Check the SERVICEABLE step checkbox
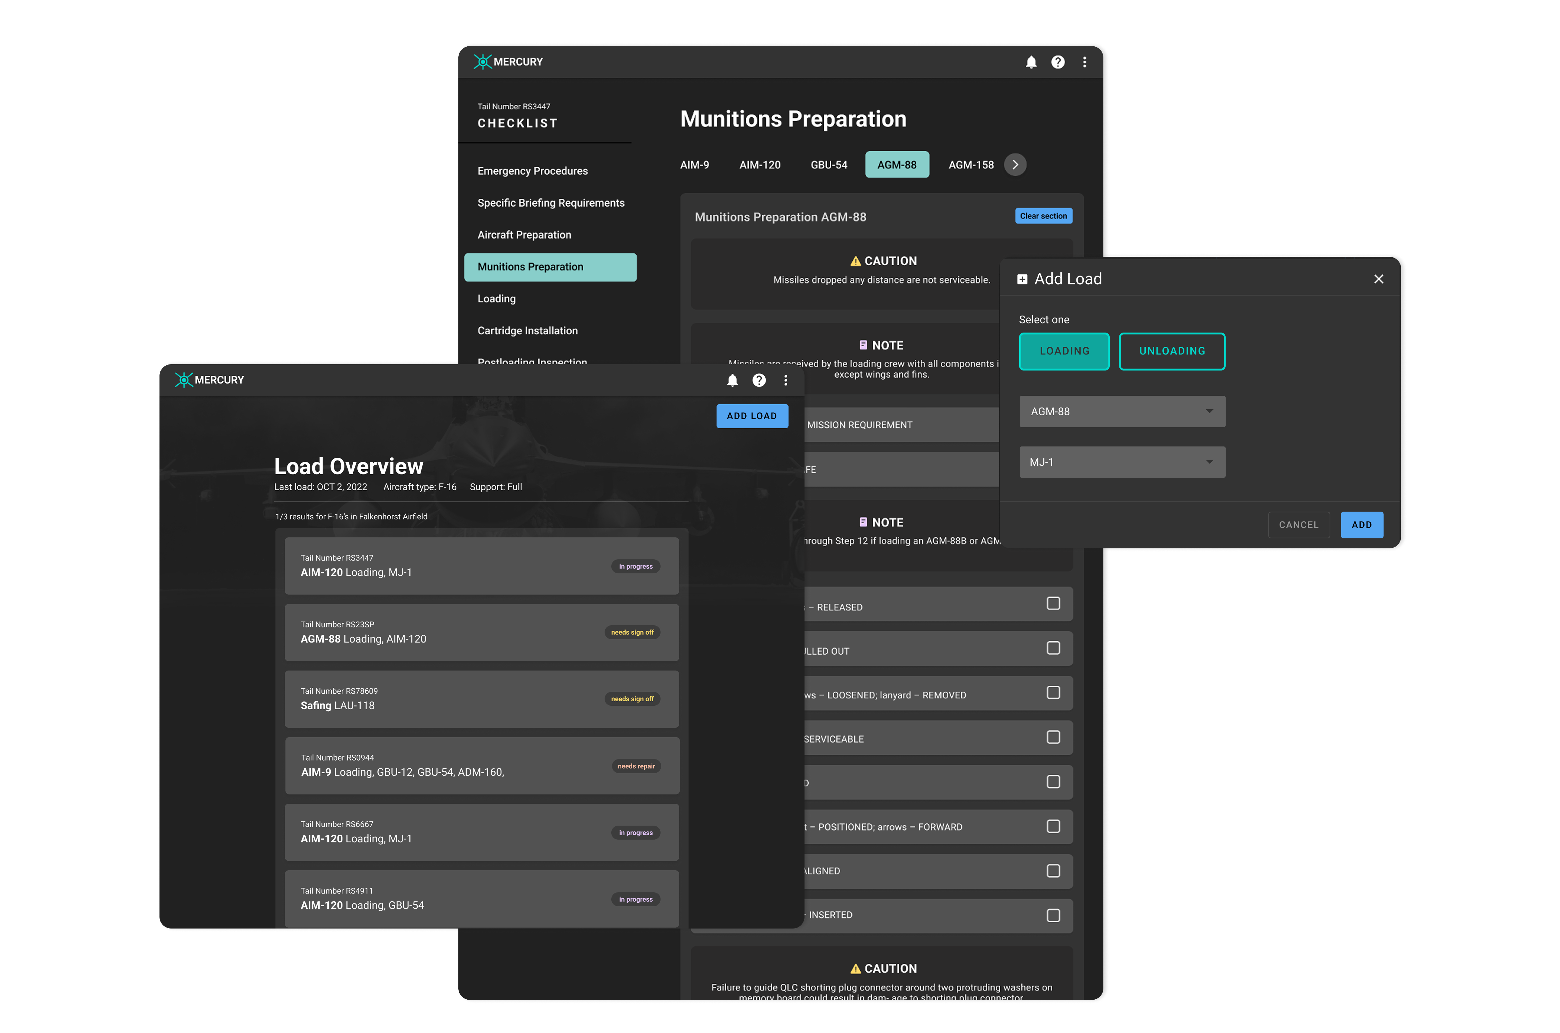The image size is (1560, 1033). (x=1053, y=737)
